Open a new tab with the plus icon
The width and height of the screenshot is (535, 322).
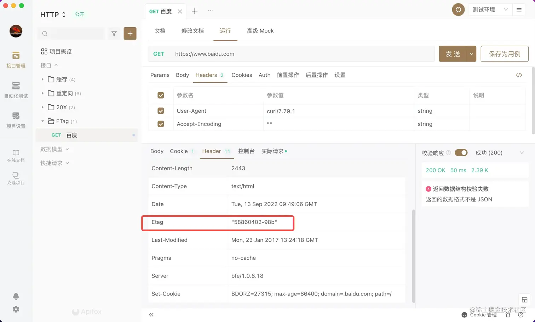click(195, 11)
